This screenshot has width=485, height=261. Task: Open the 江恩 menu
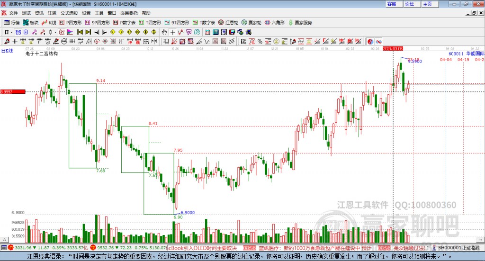click(x=52, y=13)
